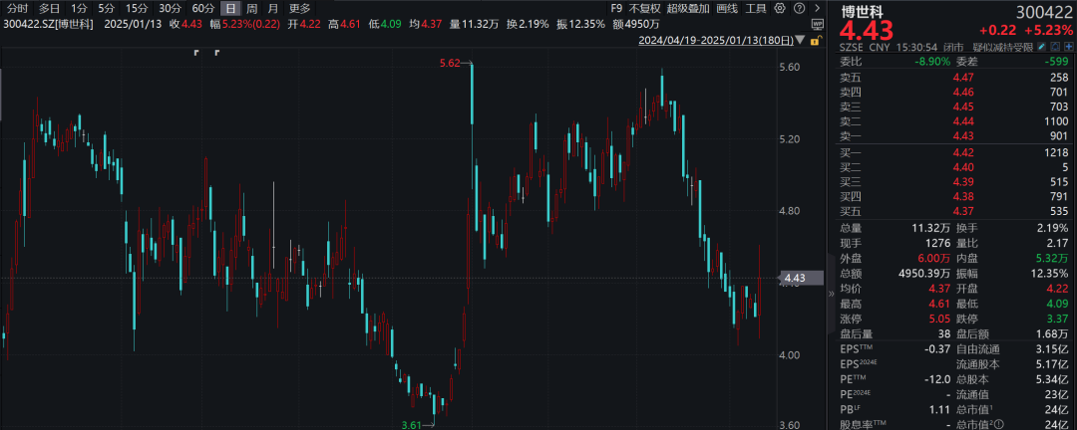Select the 买三 row at 4.39
1077x430 pixels.
(954, 182)
